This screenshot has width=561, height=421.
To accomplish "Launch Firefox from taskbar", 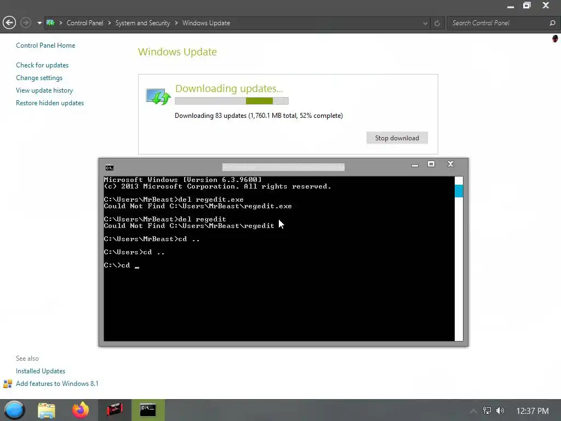I will [81, 410].
